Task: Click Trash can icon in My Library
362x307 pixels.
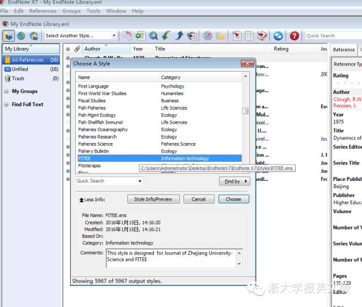Action: (7, 79)
